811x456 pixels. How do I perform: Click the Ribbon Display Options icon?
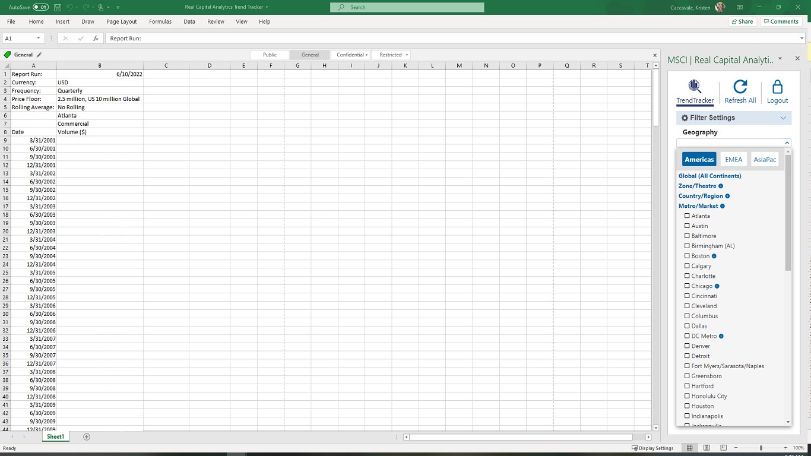[x=740, y=7]
